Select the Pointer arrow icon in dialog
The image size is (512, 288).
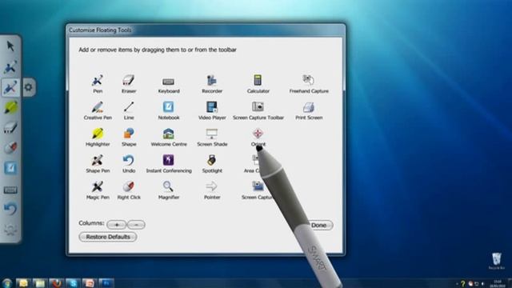(x=211, y=186)
